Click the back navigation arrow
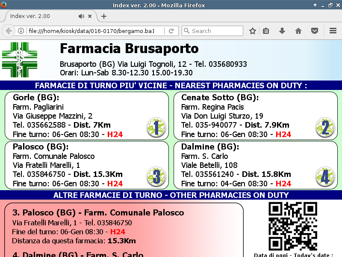 pyautogui.click(x=8, y=31)
